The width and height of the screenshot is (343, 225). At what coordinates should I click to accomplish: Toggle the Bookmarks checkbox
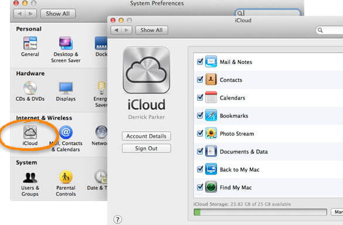(200, 115)
